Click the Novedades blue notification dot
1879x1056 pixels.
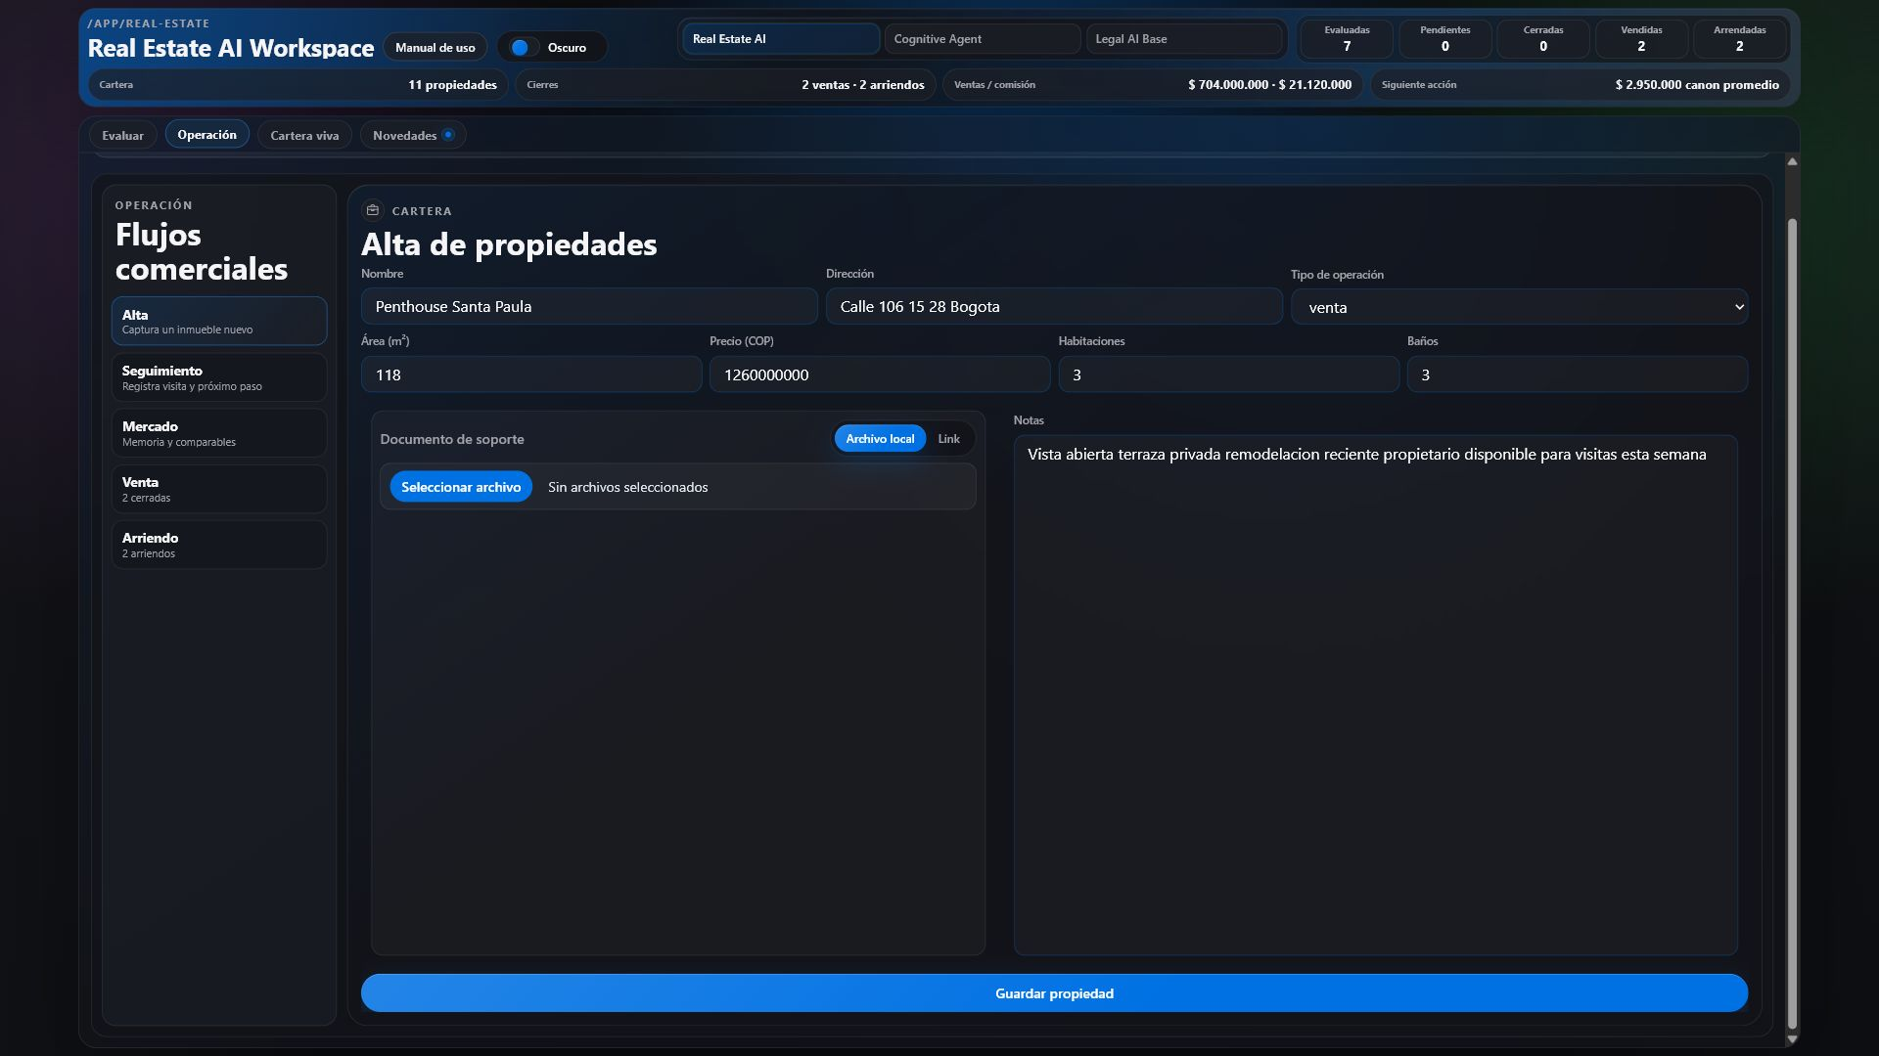tap(448, 135)
